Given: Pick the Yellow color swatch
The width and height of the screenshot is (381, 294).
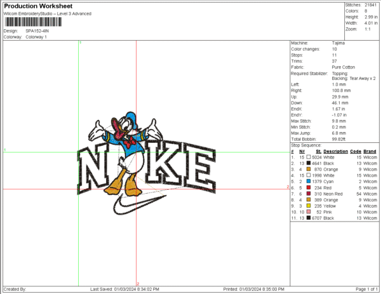Looking at the screenshot, I should click(309, 206).
